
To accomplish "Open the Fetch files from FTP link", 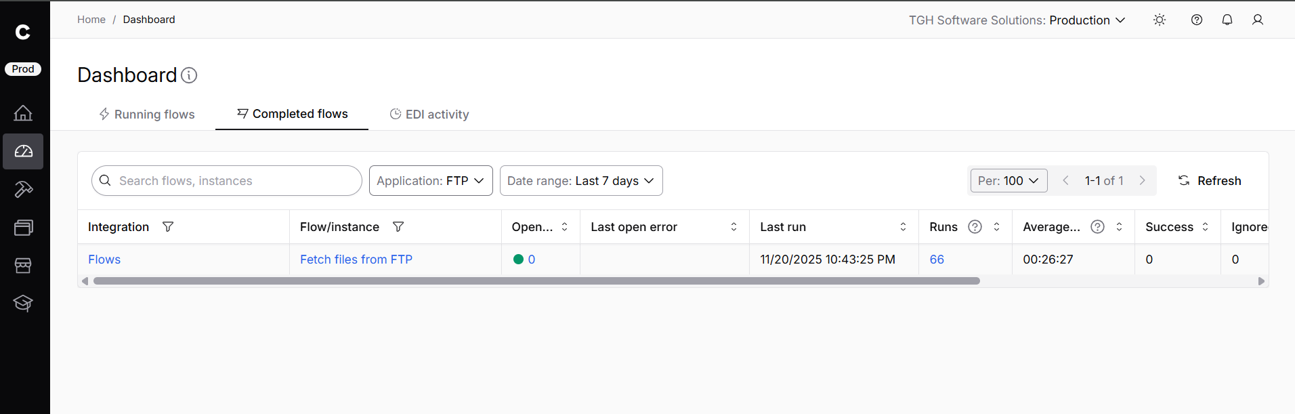I will point(356,260).
